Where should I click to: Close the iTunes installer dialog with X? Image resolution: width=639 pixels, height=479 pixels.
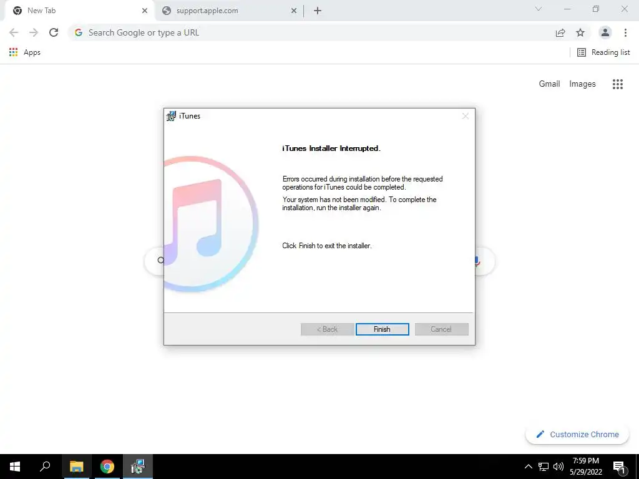(466, 116)
